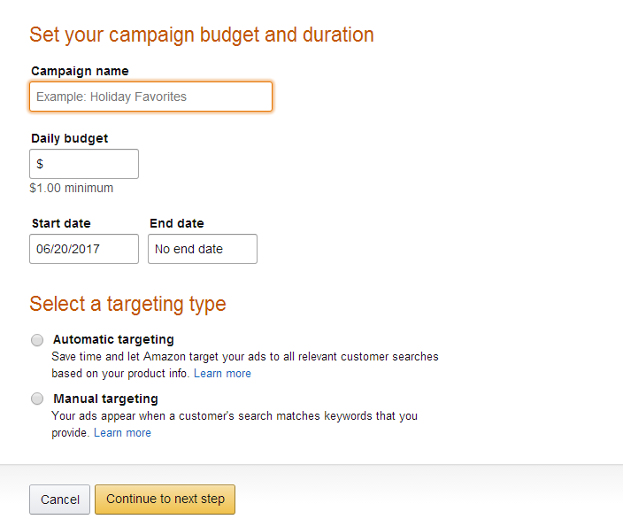The height and width of the screenshot is (519, 623).
Task: Click into the Daily budget dollar field
Action: coord(84,164)
